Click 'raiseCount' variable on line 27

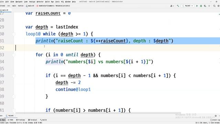[x=48, y=13]
